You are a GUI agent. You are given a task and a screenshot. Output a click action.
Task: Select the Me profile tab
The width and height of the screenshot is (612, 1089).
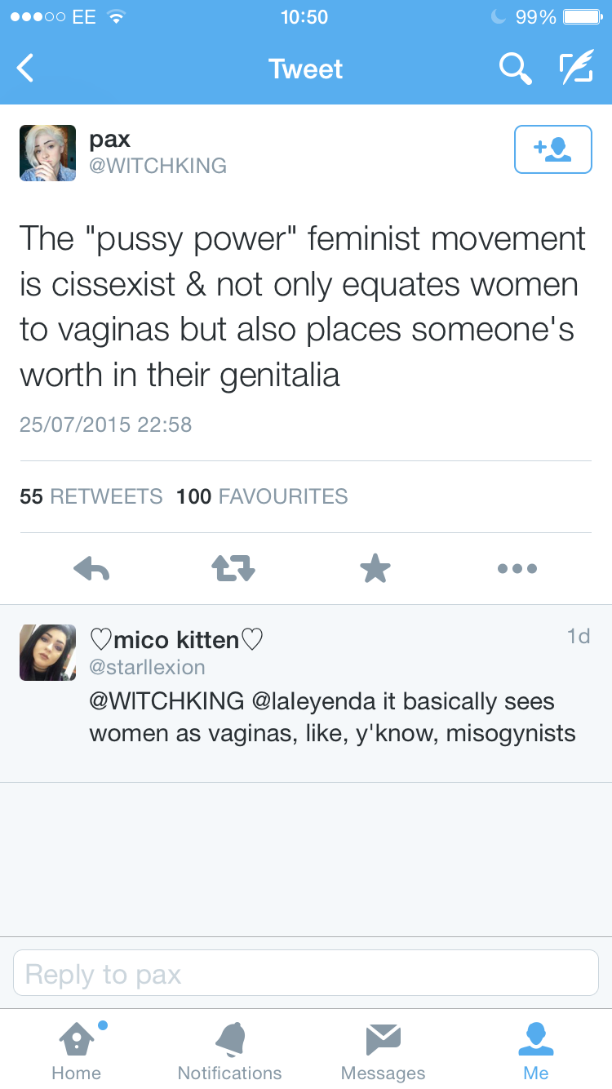coord(536,1050)
